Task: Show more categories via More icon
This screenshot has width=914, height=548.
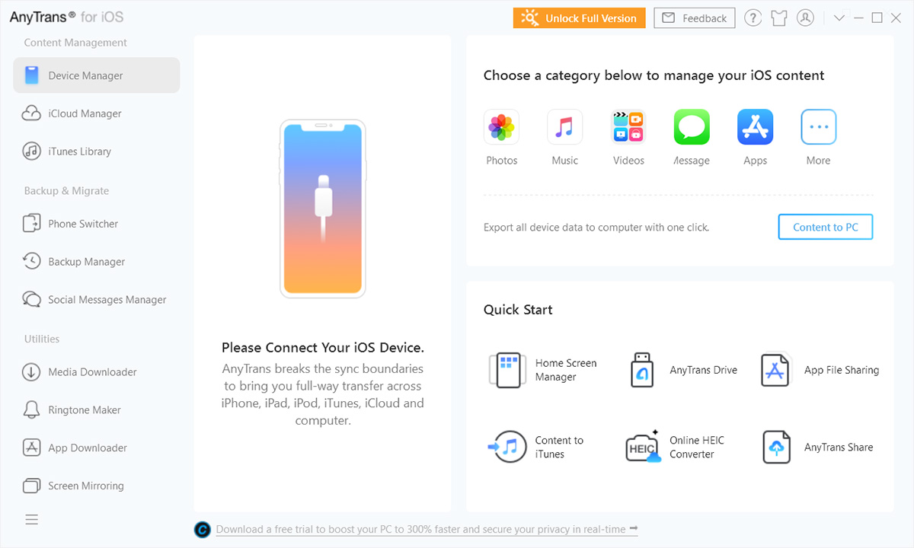Action: tap(818, 127)
